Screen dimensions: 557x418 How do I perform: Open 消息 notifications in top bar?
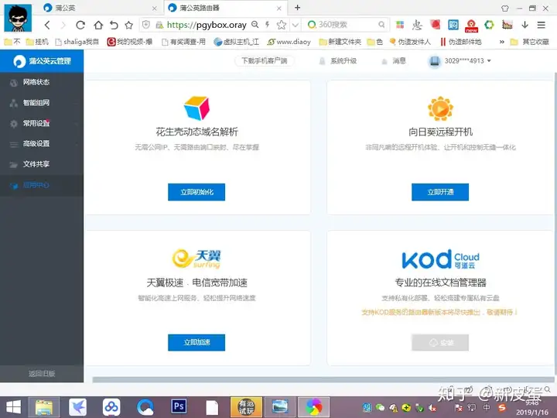coord(394,61)
